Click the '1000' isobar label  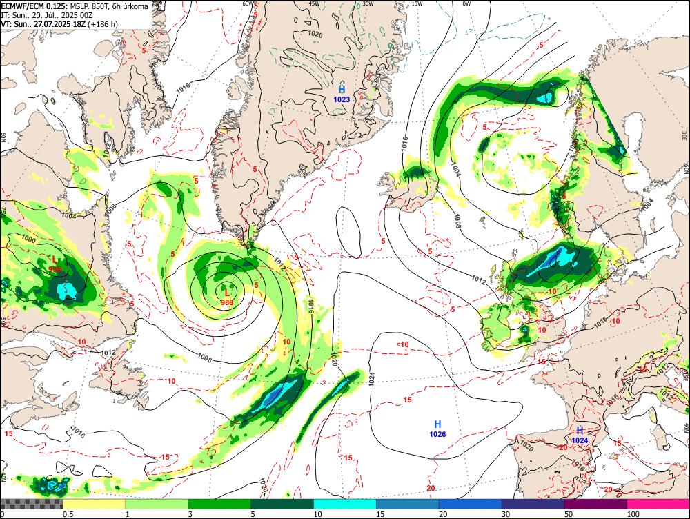point(28,239)
